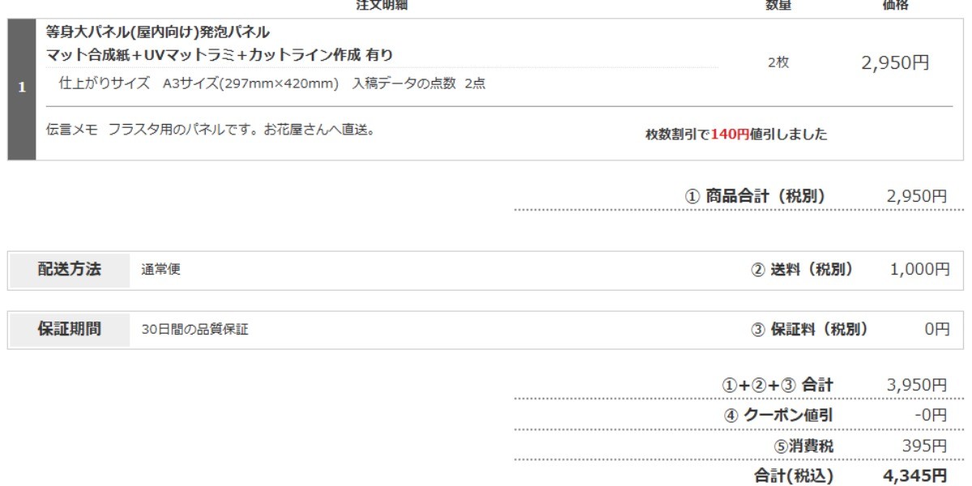Click the item price 2,950円 in the order row
This screenshot has width=972, height=486.
(x=895, y=63)
